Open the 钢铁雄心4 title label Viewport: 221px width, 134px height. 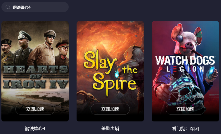tap(35, 128)
